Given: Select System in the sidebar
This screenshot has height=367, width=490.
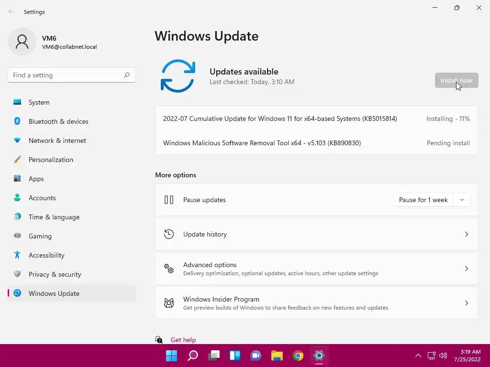Looking at the screenshot, I should tap(72, 102).
